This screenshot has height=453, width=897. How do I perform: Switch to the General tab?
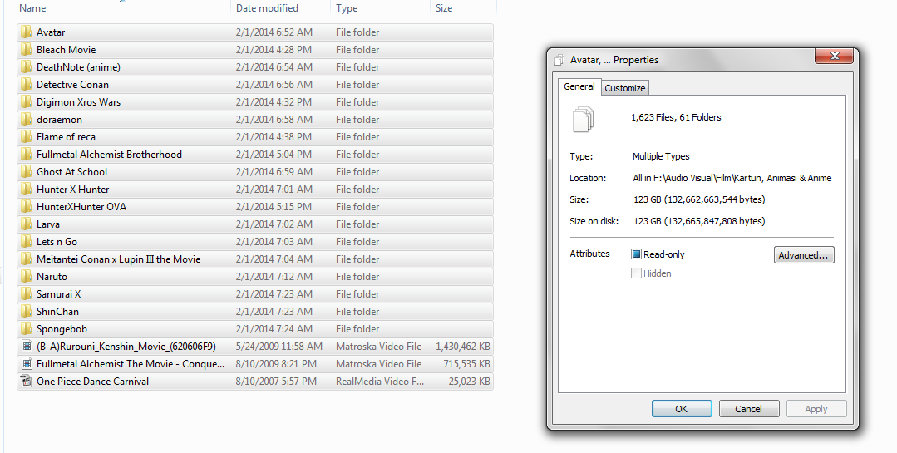pyautogui.click(x=579, y=87)
